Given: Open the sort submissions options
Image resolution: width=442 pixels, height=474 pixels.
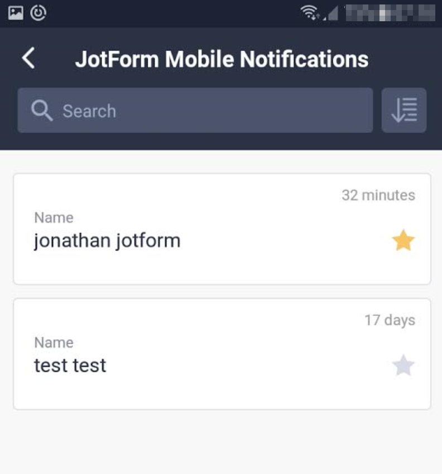Looking at the screenshot, I should tap(404, 110).
